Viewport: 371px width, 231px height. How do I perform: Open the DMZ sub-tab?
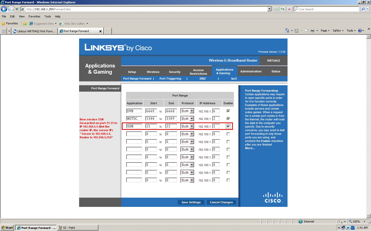[x=203, y=79]
